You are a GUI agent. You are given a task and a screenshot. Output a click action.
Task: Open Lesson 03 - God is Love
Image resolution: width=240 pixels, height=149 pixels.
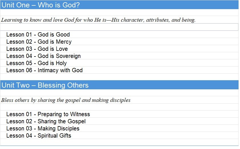point(37,49)
